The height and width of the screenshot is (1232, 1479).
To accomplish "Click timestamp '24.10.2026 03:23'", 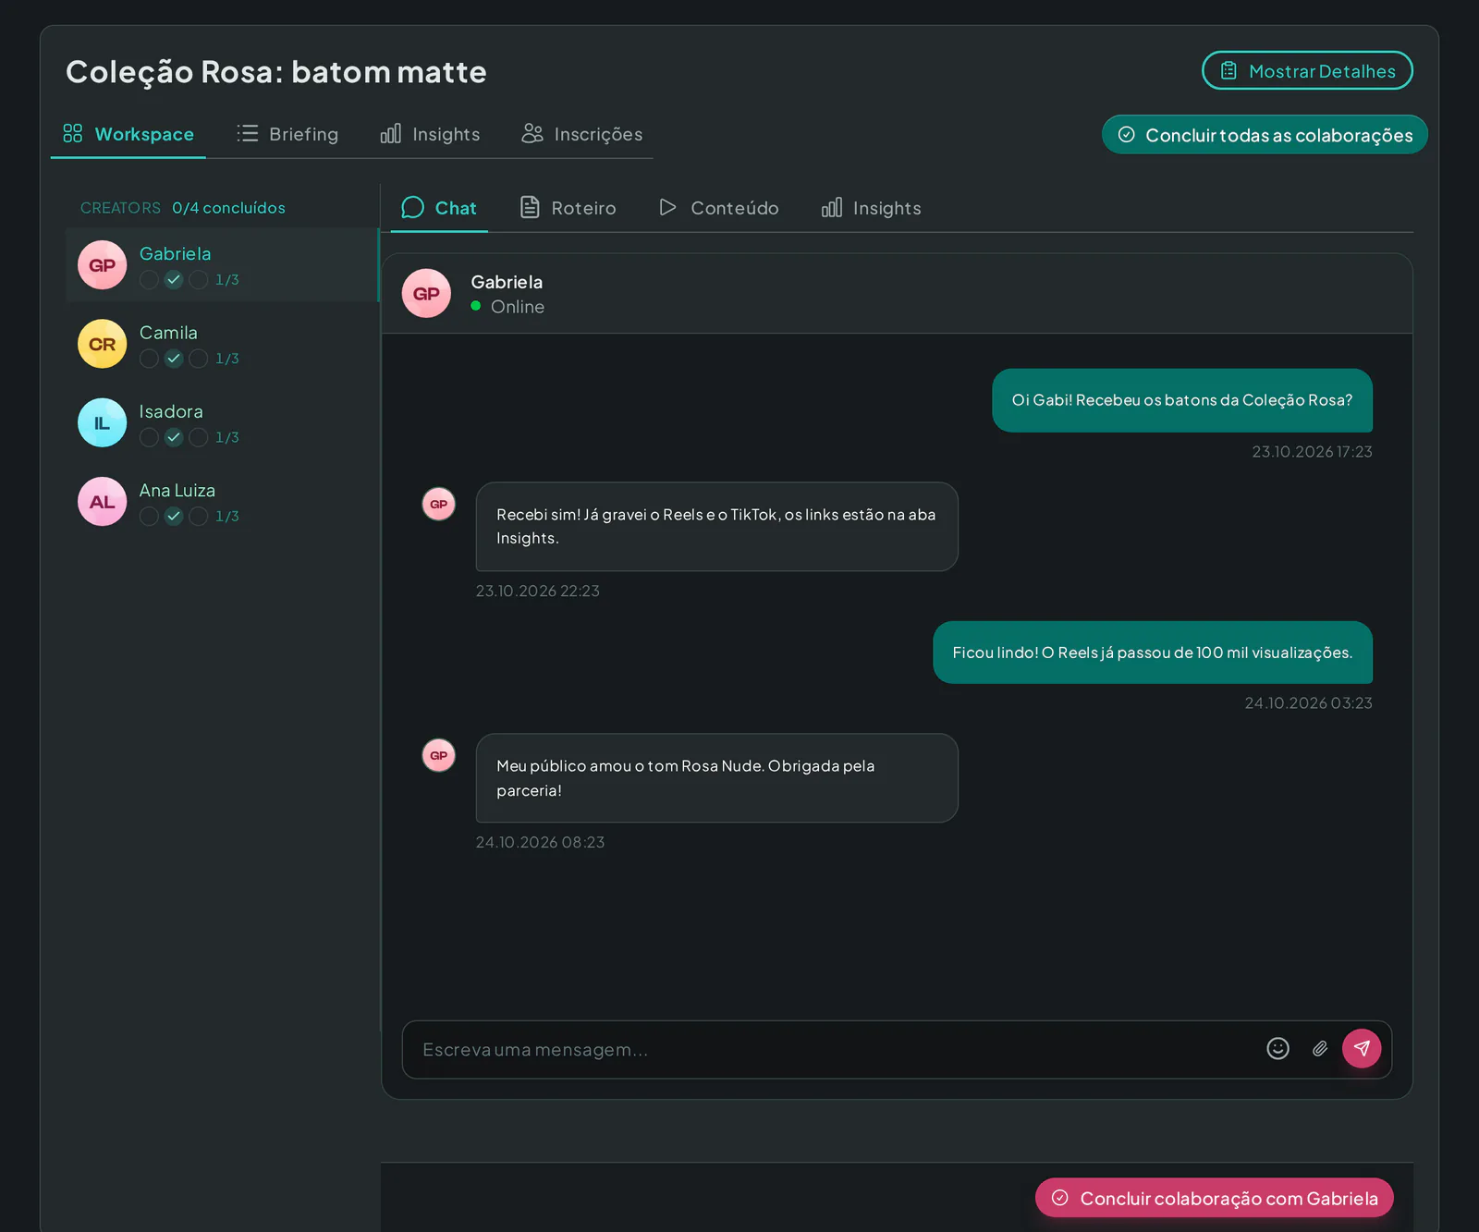I will [1308, 703].
